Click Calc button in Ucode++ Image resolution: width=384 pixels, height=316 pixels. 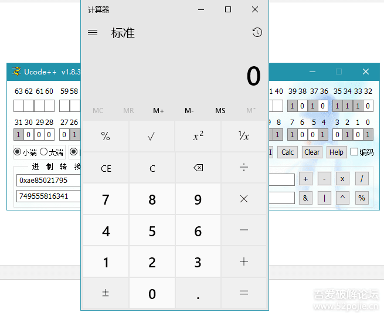[x=287, y=152]
